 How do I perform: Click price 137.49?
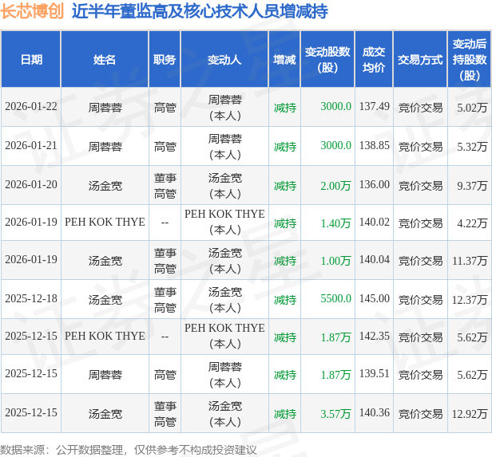point(374,107)
